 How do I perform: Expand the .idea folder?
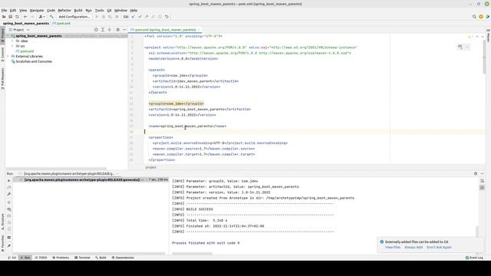12,41
